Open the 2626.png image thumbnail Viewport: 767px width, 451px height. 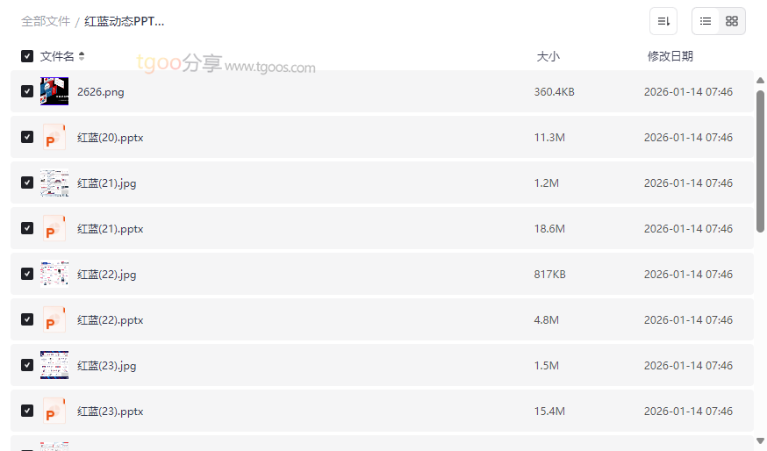pyautogui.click(x=54, y=91)
